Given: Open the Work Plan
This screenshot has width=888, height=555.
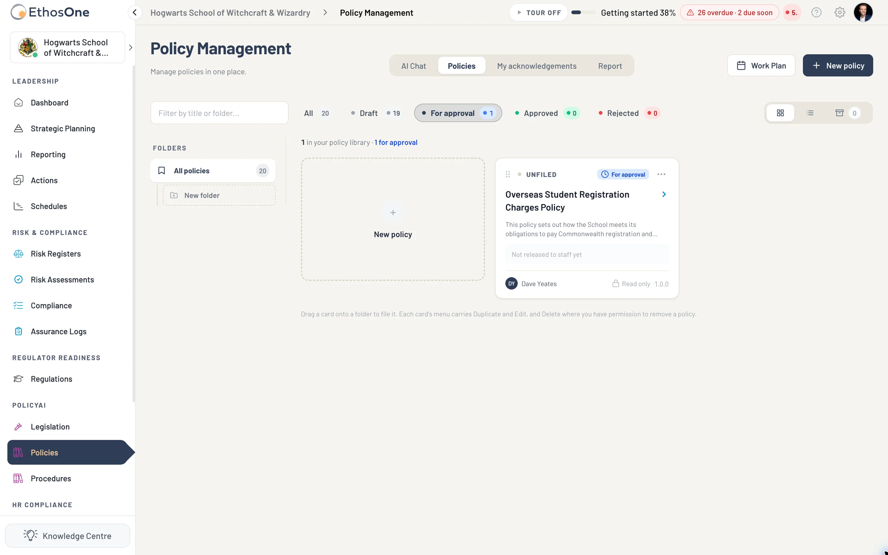Looking at the screenshot, I should (761, 66).
